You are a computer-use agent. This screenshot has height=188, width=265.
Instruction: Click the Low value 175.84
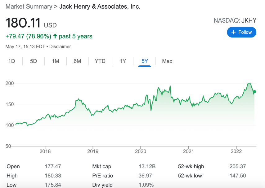coord(53,185)
